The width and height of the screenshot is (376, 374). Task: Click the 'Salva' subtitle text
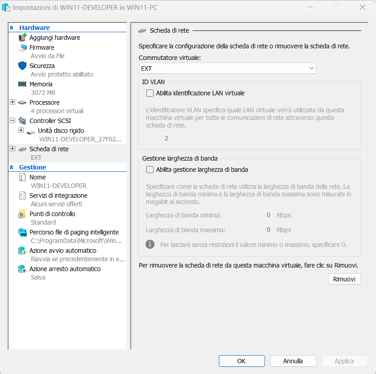pyautogui.click(x=38, y=277)
